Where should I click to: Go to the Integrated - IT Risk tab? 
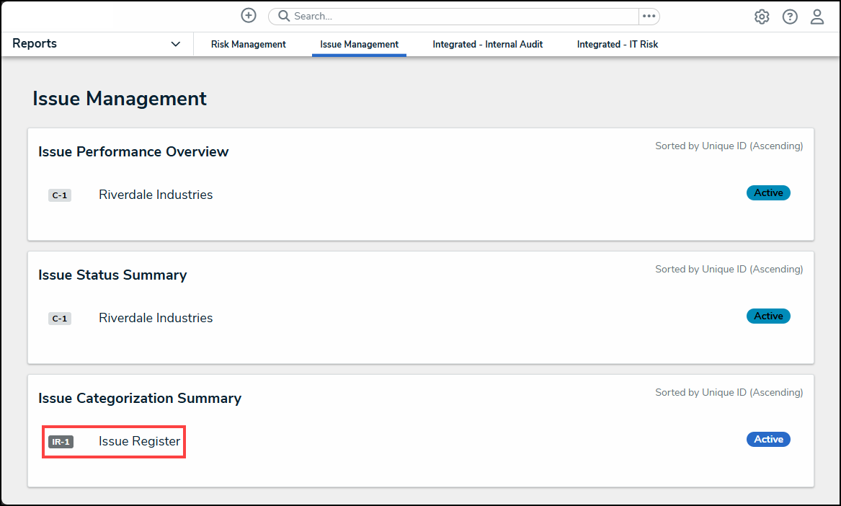618,44
